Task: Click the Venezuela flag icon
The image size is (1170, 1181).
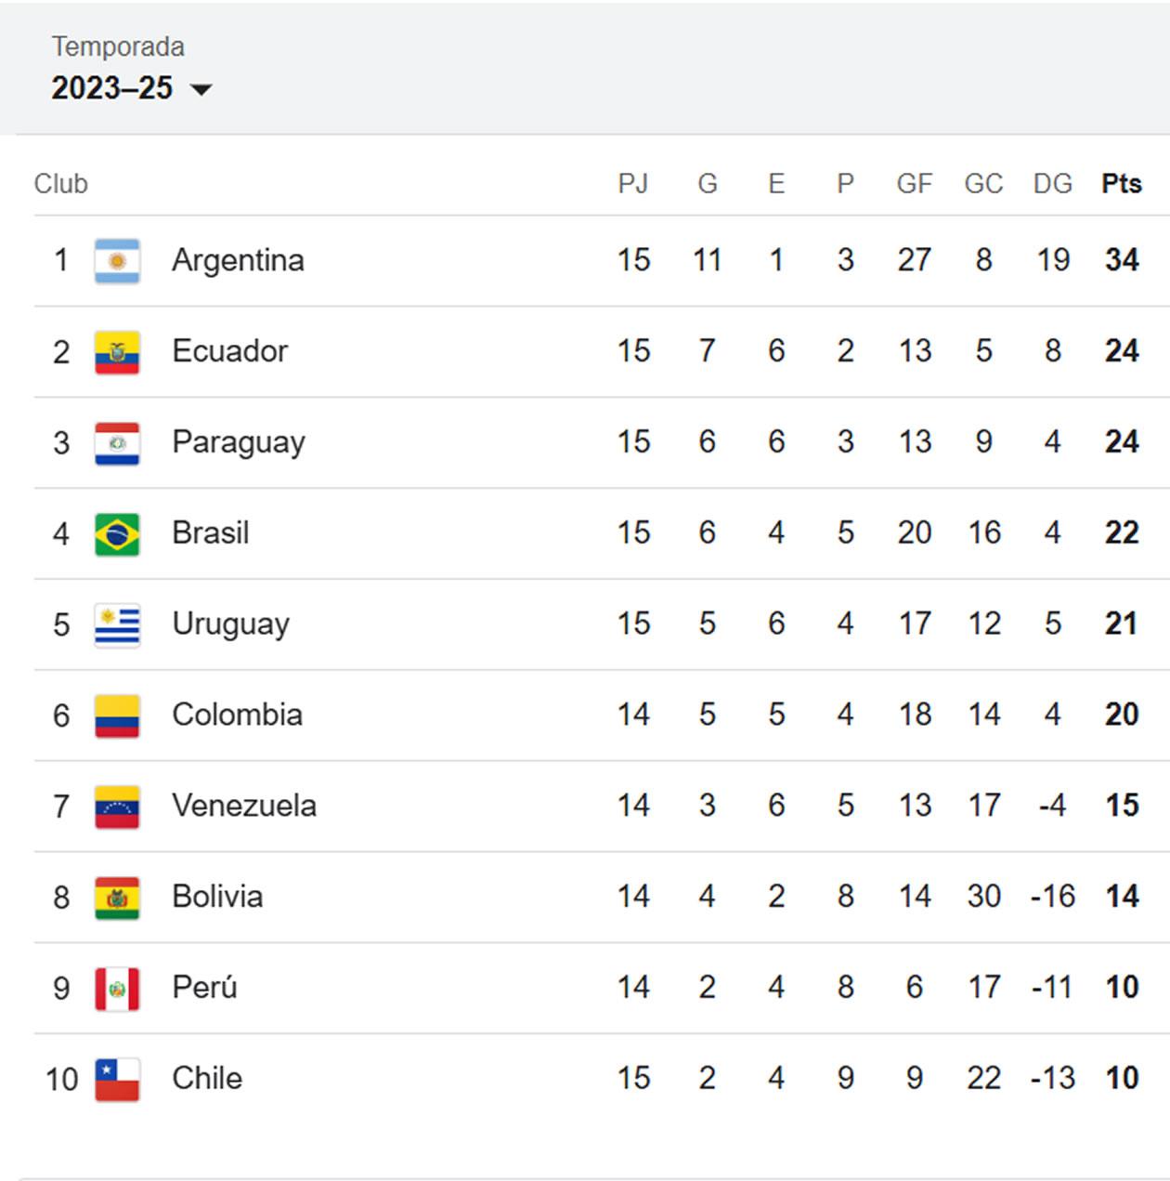Action: 115,807
